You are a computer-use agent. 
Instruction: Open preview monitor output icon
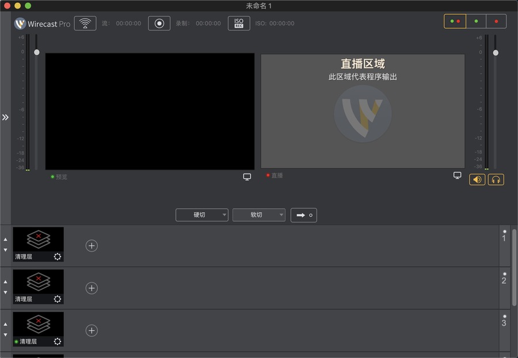[x=247, y=177]
